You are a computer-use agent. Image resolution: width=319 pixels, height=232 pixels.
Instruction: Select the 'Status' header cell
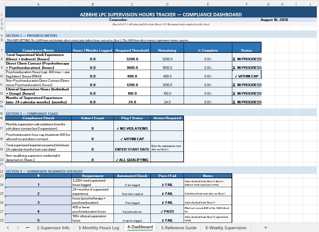[247, 47]
